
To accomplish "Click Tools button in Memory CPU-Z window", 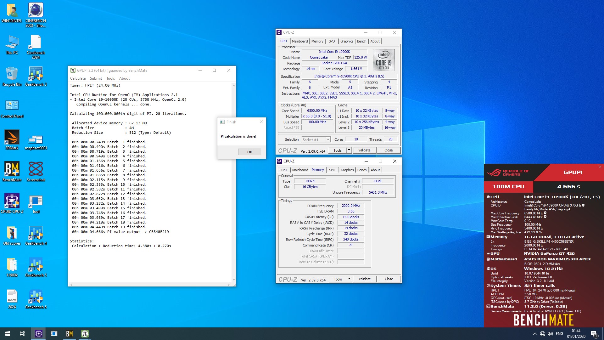I will (x=338, y=279).
